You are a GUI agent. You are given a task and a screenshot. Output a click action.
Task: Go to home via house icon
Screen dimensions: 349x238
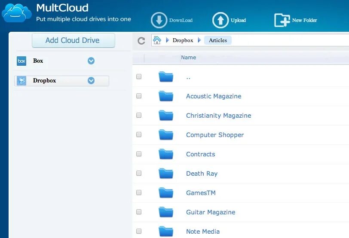[x=157, y=40]
